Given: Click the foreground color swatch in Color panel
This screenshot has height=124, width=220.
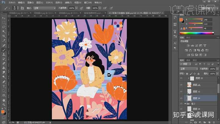Looking at the screenshot, I should 181,20.
